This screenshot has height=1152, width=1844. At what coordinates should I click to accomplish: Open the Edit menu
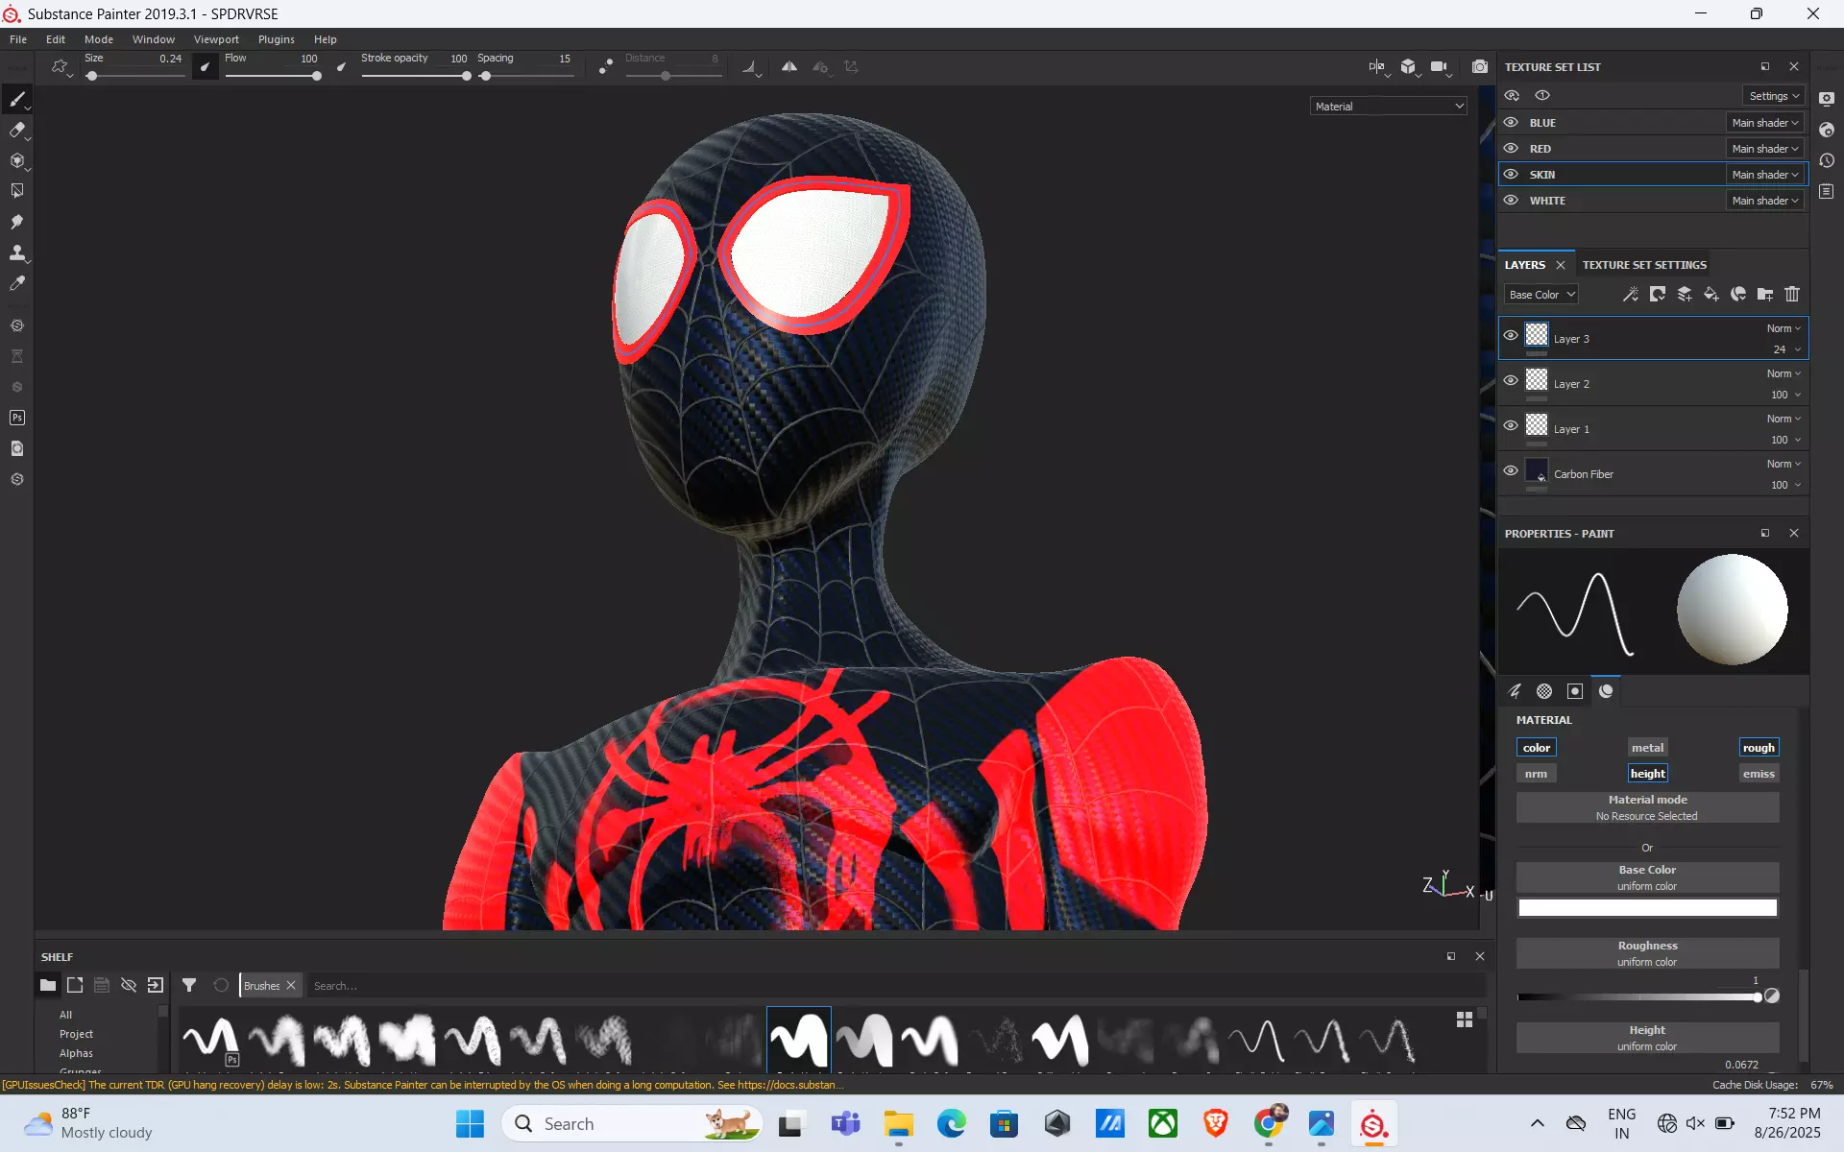pyautogui.click(x=56, y=39)
